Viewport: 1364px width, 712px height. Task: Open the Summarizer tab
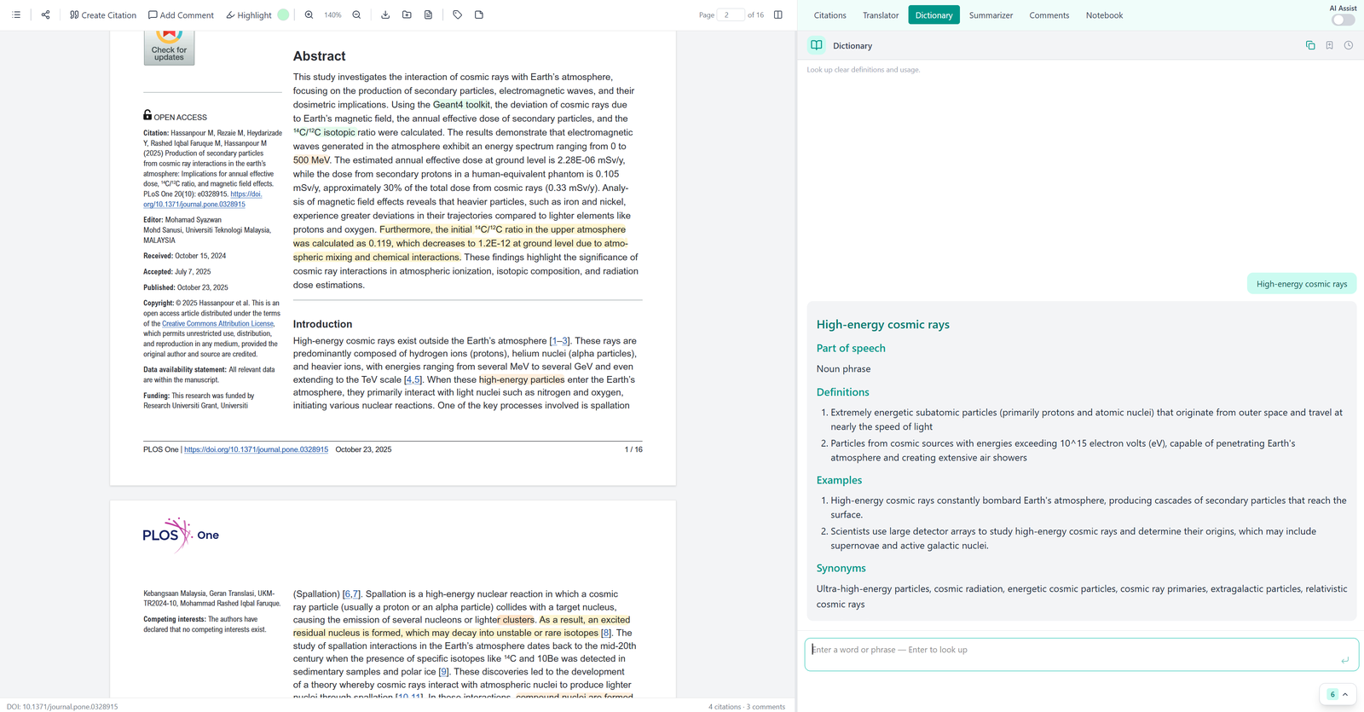pyautogui.click(x=991, y=15)
